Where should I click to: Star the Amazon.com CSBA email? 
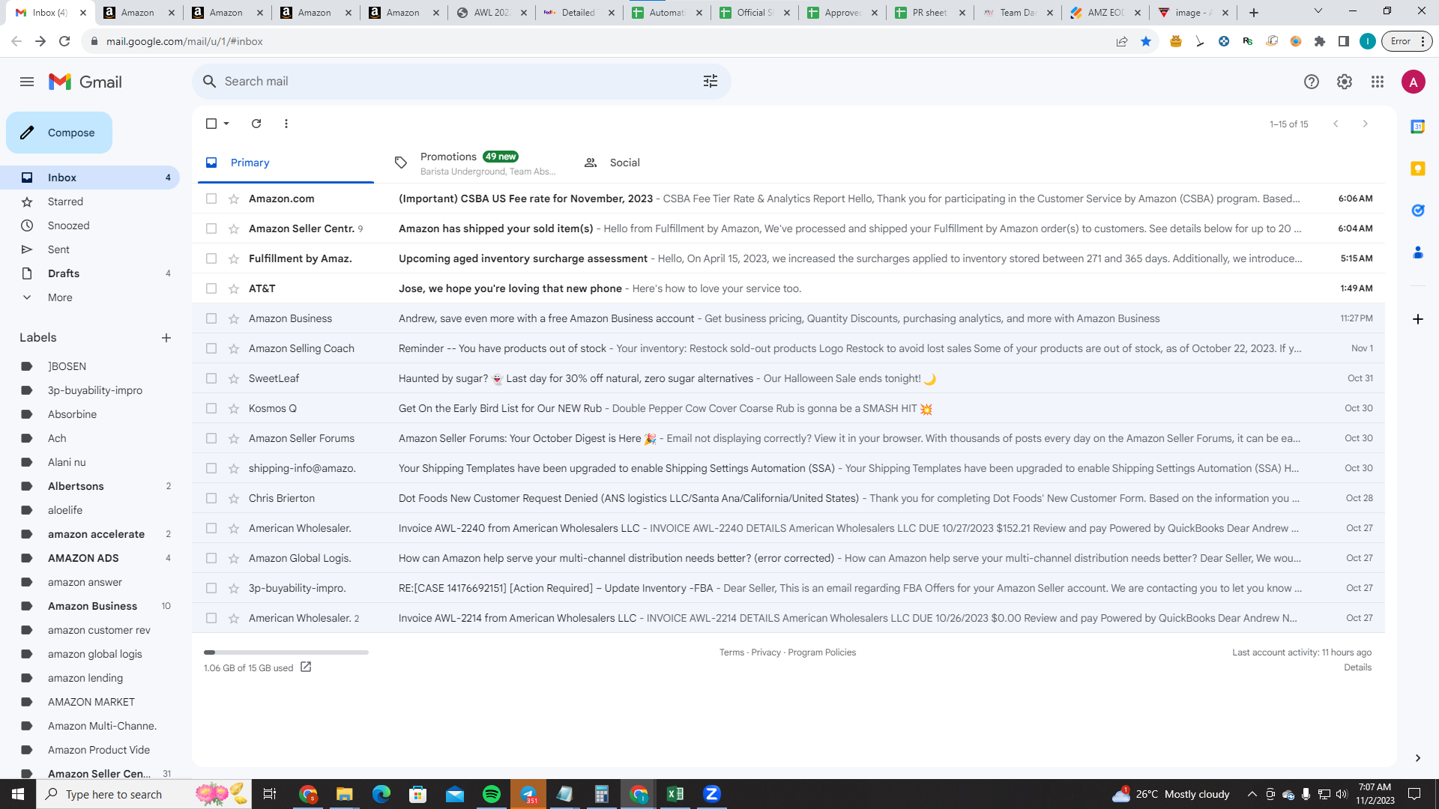point(234,199)
